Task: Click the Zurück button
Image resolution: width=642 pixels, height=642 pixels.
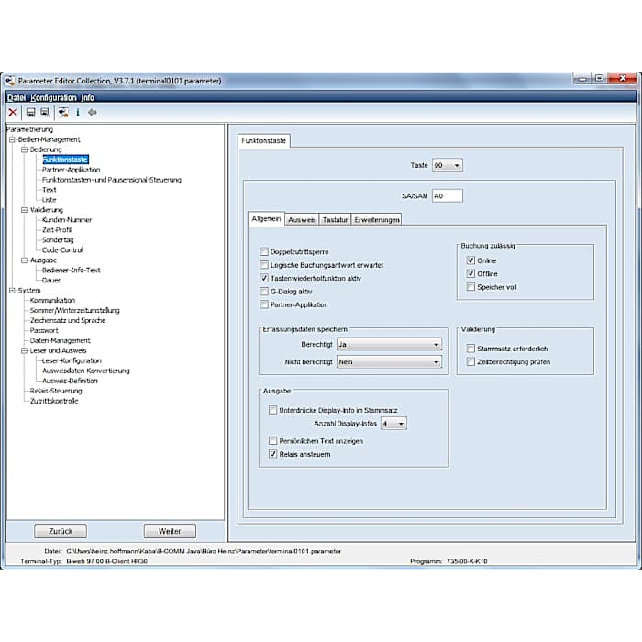Action: click(x=61, y=531)
